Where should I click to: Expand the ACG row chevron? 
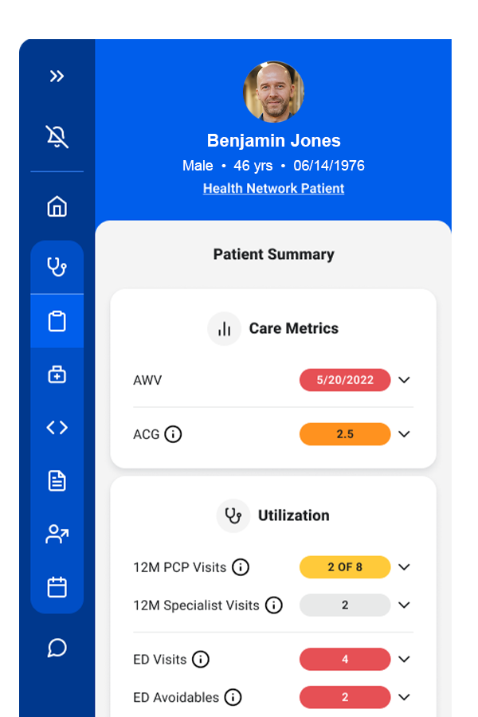pos(404,434)
